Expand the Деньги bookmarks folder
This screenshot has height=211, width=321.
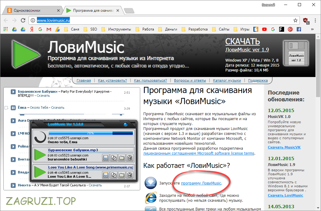coord(168,29)
